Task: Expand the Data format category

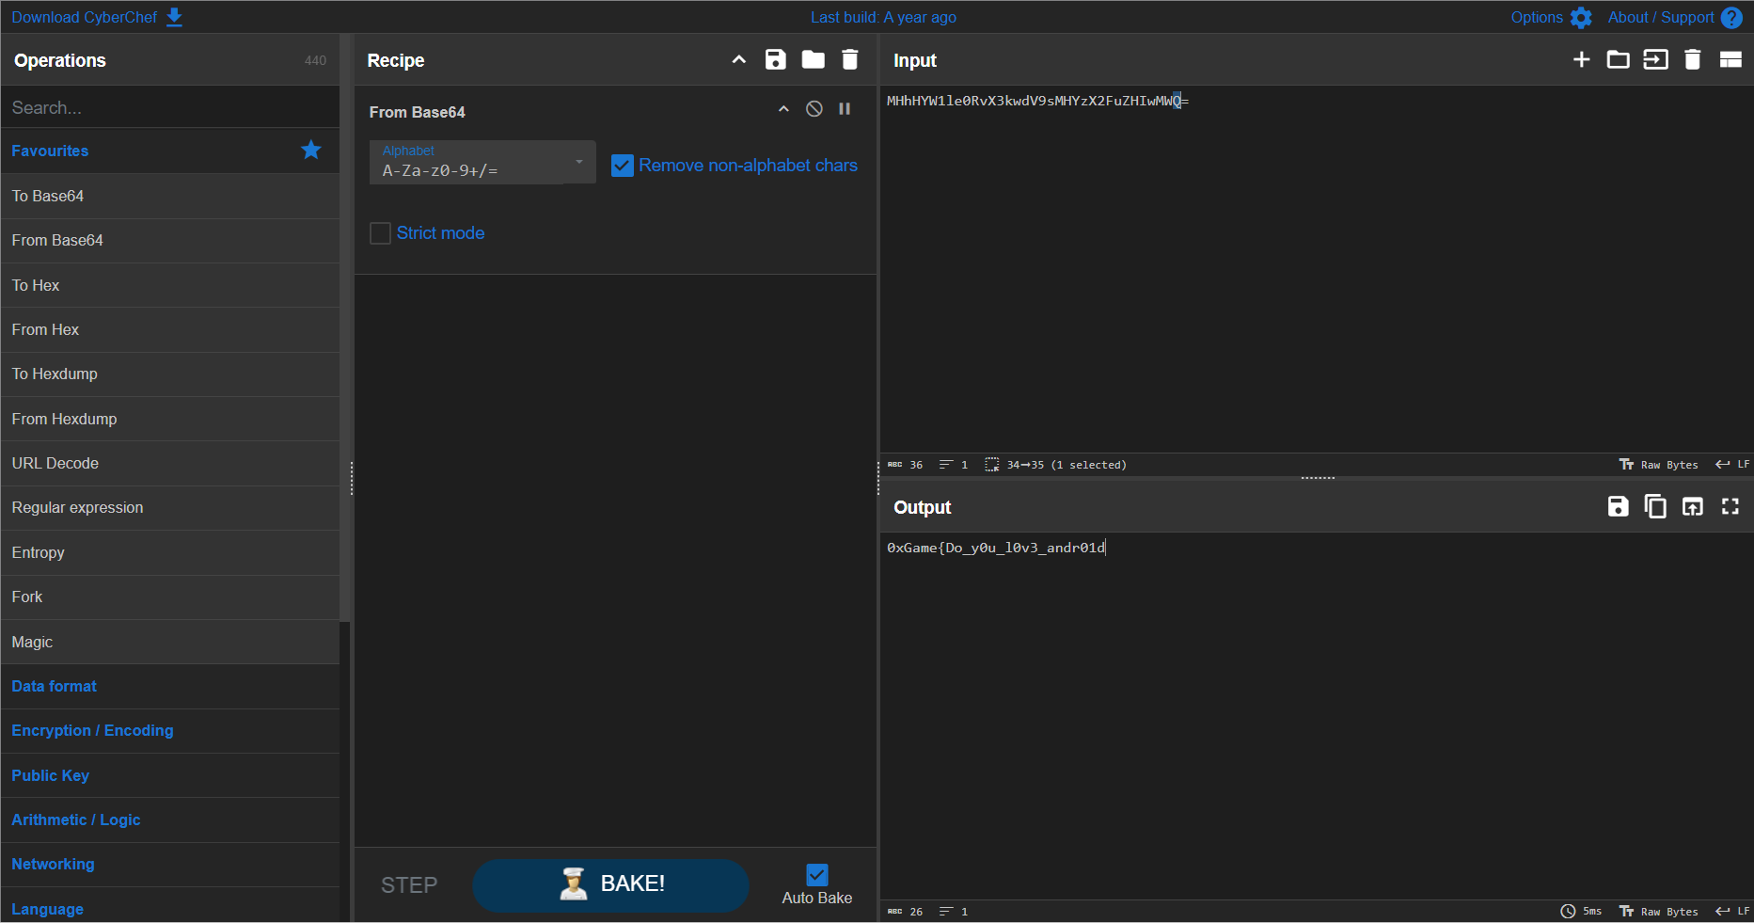Action: (x=55, y=687)
